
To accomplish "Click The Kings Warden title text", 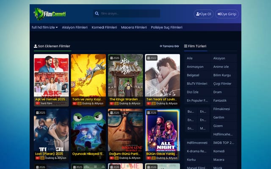I will (125, 99).
